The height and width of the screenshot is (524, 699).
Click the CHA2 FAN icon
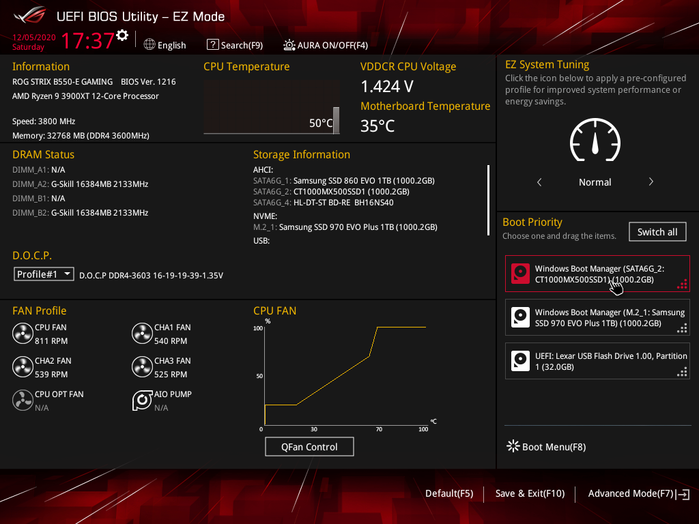(23, 366)
